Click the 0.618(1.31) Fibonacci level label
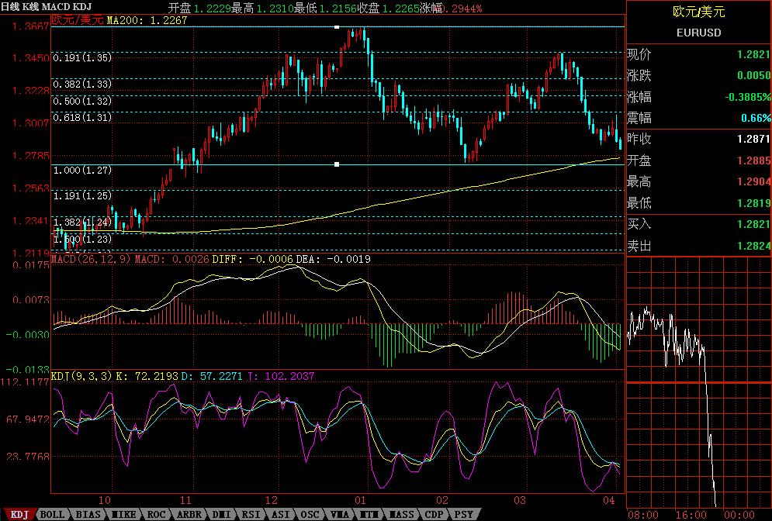Image resolution: width=772 pixels, height=521 pixels. point(82,118)
